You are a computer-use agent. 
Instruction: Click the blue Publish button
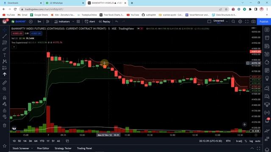tap(264, 22)
